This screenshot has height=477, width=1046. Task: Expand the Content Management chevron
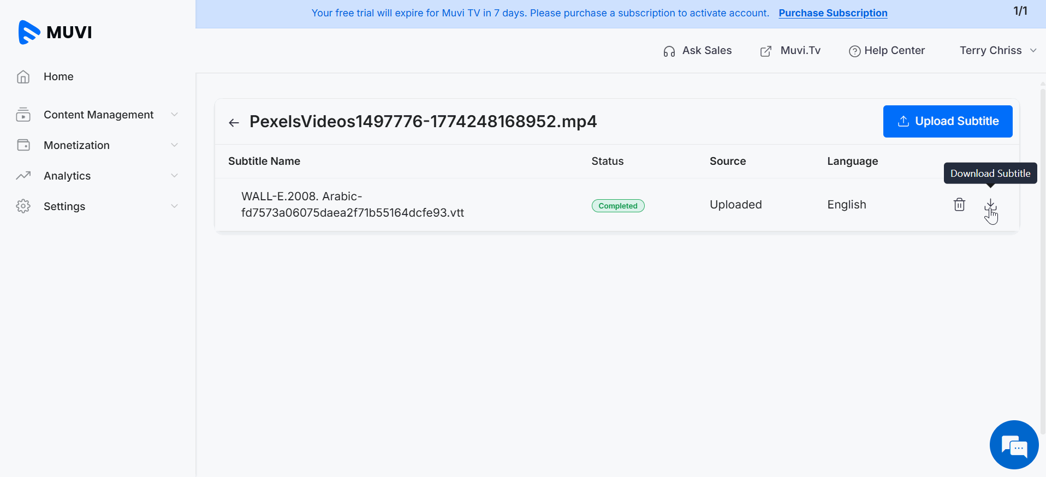coord(175,115)
